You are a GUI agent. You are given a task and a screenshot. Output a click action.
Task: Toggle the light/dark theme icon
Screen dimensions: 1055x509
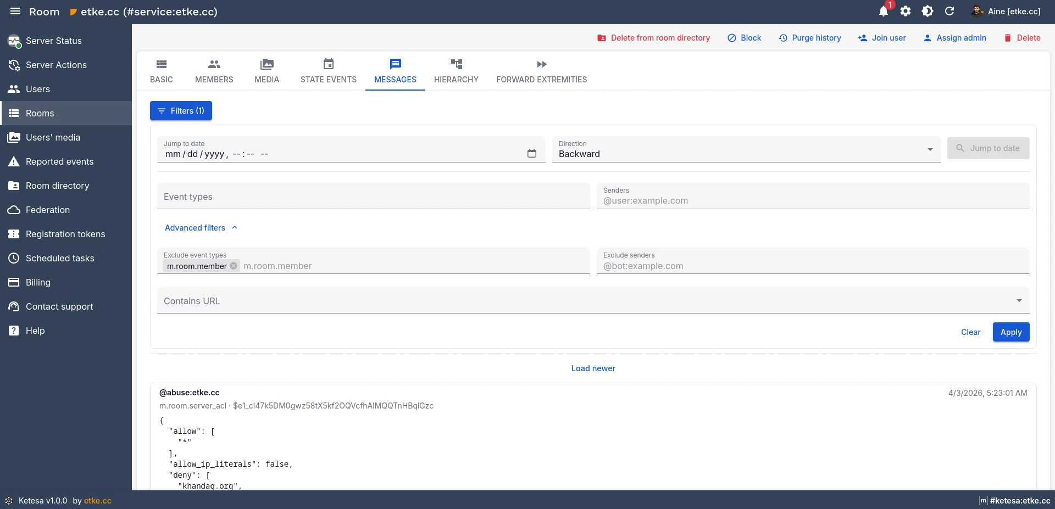(x=928, y=12)
